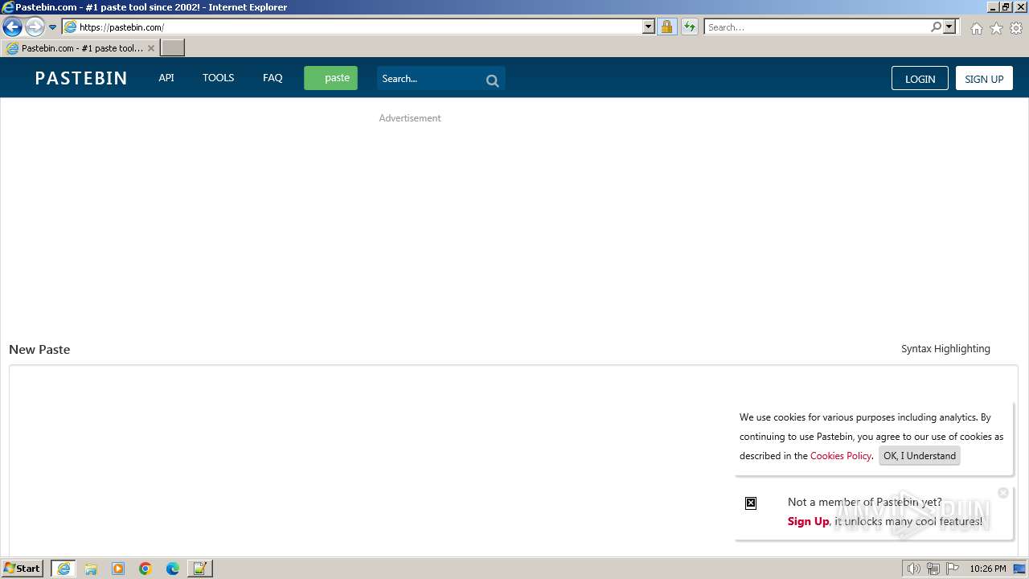Click the address bar URL field

(x=352, y=27)
